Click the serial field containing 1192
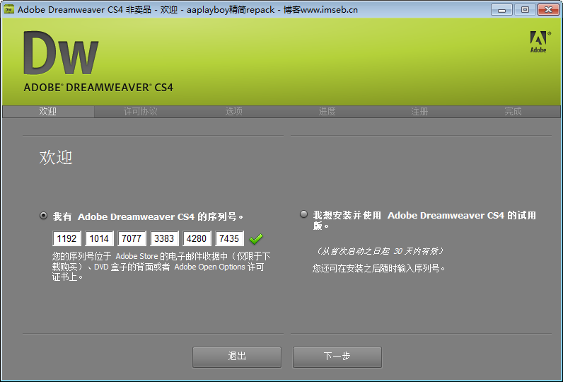The width and height of the screenshot is (563, 382). (x=66, y=238)
